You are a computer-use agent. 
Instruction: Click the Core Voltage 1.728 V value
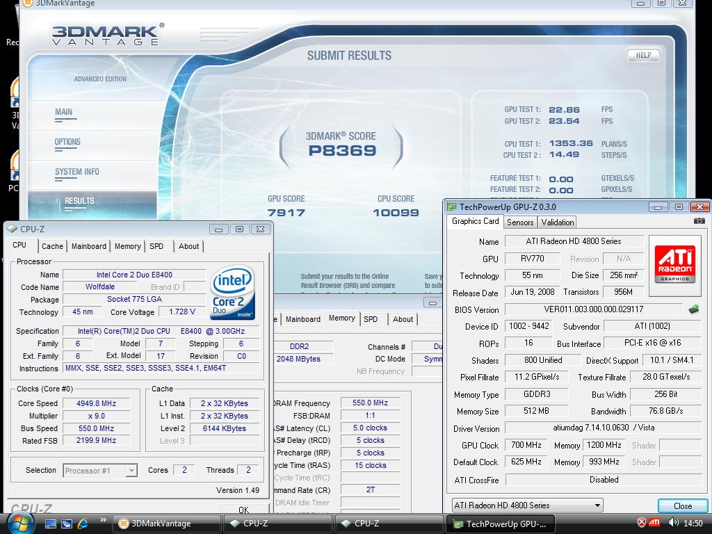tap(182, 311)
